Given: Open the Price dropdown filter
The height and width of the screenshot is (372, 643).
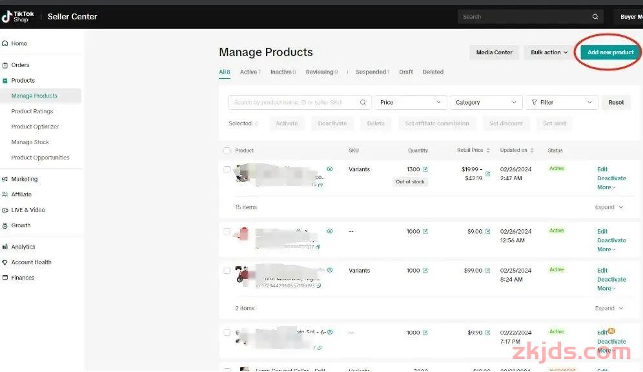Looking at the screenshot, I should point(411,102).
